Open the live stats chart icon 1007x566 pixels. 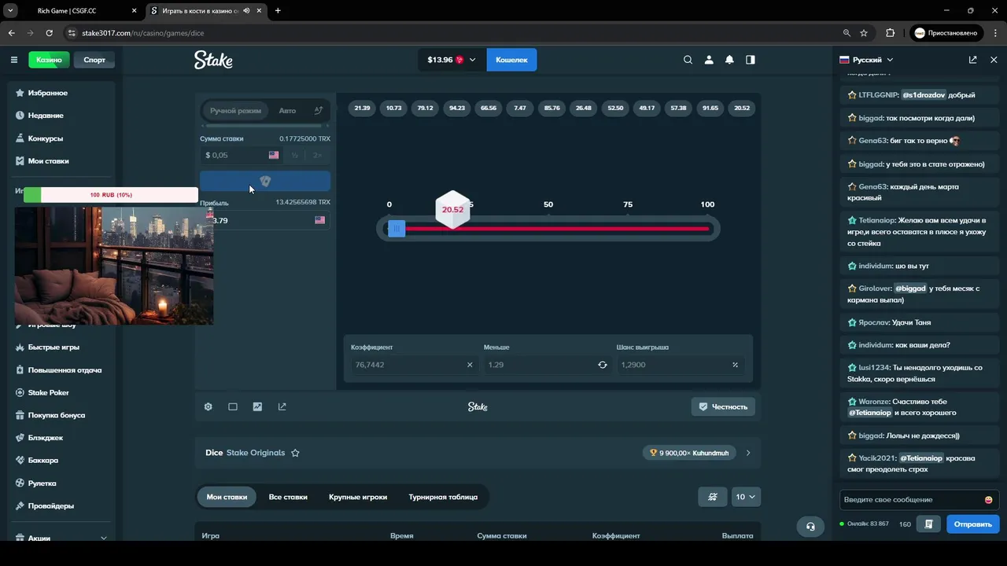point(257,406)
